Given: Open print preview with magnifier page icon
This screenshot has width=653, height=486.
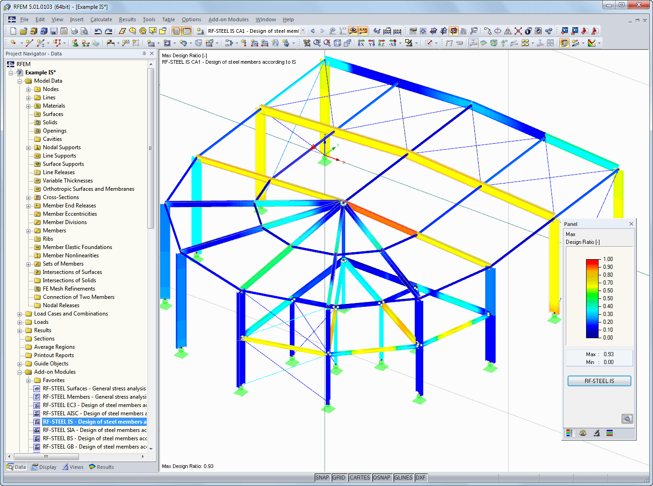Looking at the screenshot, I should [x=84, y=31].
